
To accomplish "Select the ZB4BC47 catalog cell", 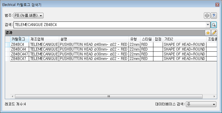I will pos(19,59).
